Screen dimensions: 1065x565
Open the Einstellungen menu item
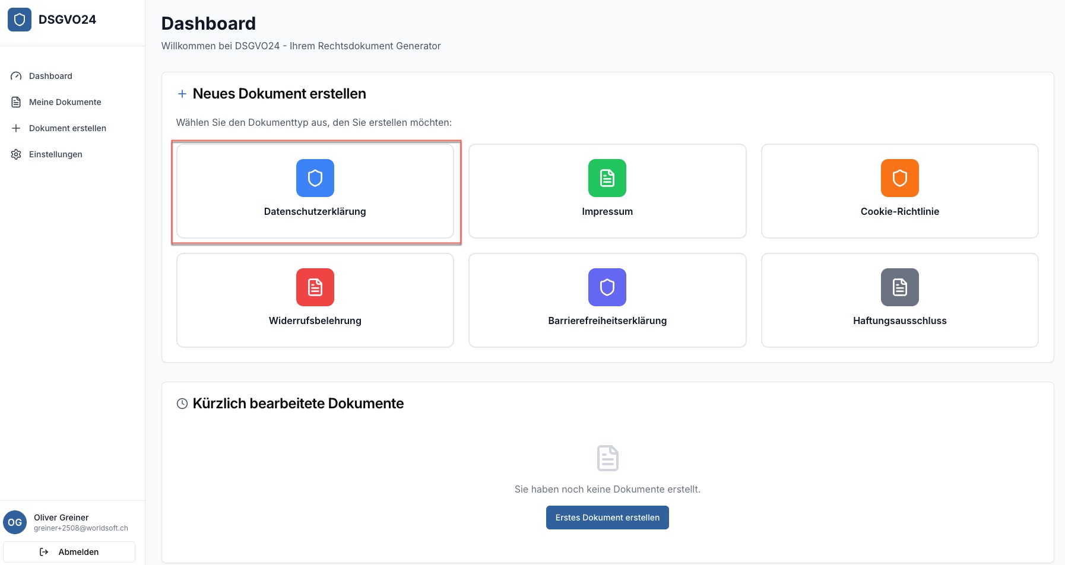point(56,154)
